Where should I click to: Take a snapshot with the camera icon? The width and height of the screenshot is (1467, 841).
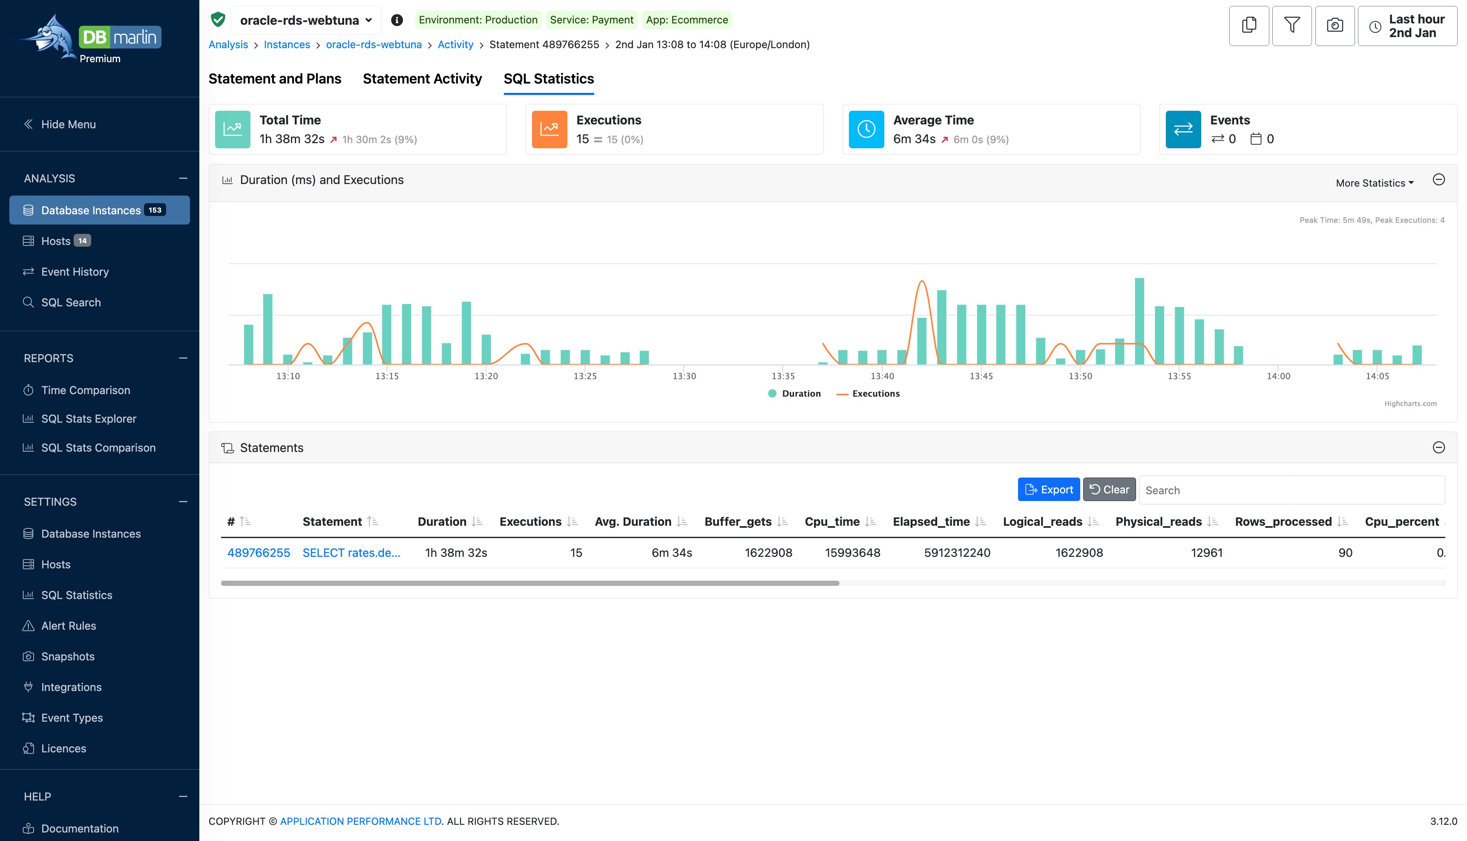(1335, 26)
